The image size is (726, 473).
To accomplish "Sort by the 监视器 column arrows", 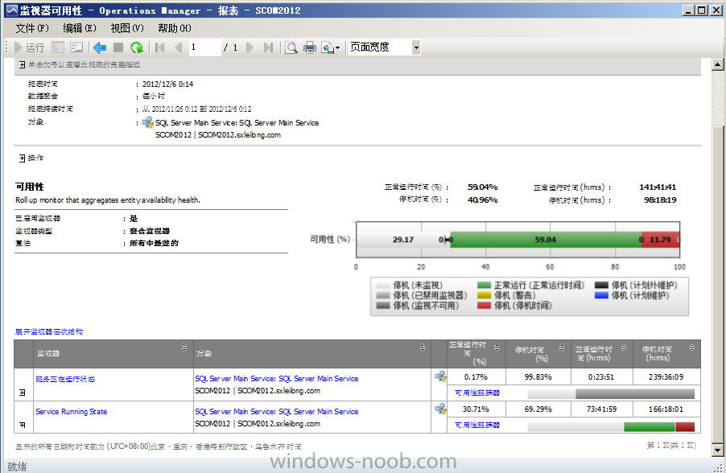I will pos(184,348).
